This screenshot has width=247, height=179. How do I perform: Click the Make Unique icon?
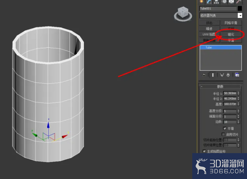point(222,75)
